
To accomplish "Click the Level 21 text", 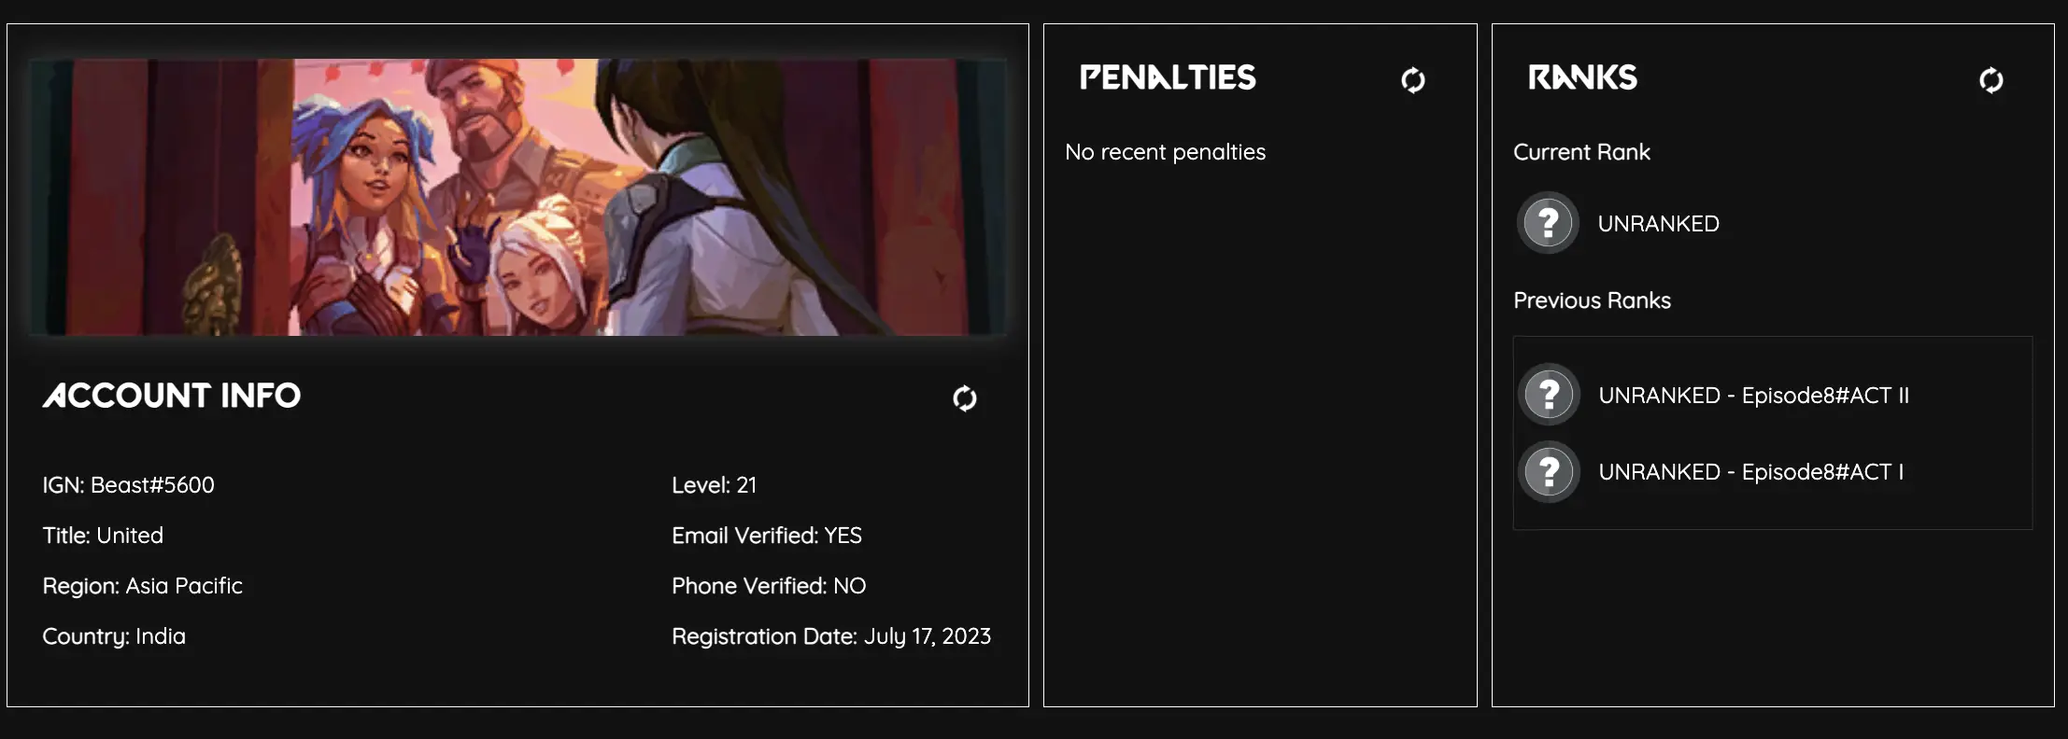I will coord(714,485).
